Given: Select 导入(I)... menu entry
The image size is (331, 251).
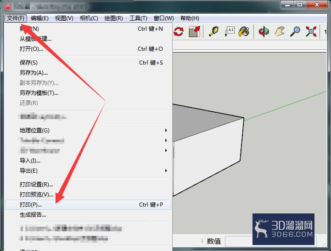Looking at the screenshot, I should pos(88,161).
